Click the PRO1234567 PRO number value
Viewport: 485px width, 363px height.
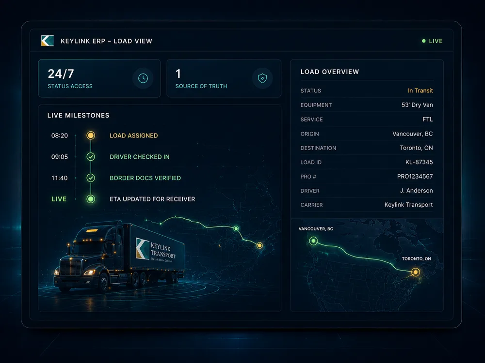(415, 176)
